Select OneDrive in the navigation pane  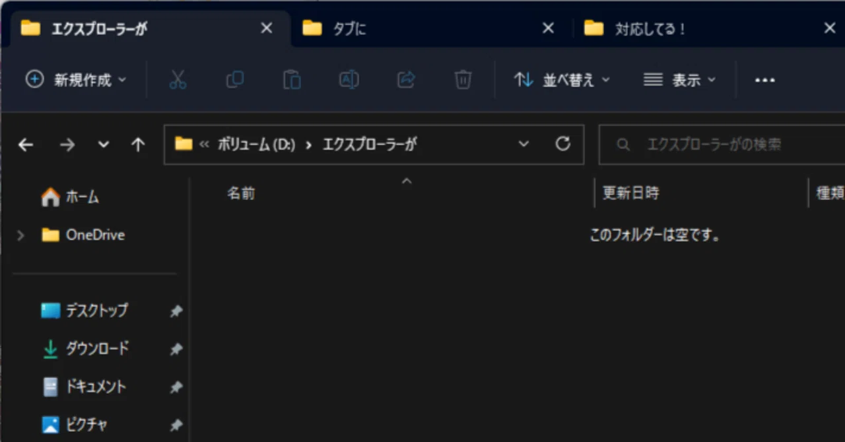[x=95, y=235]
